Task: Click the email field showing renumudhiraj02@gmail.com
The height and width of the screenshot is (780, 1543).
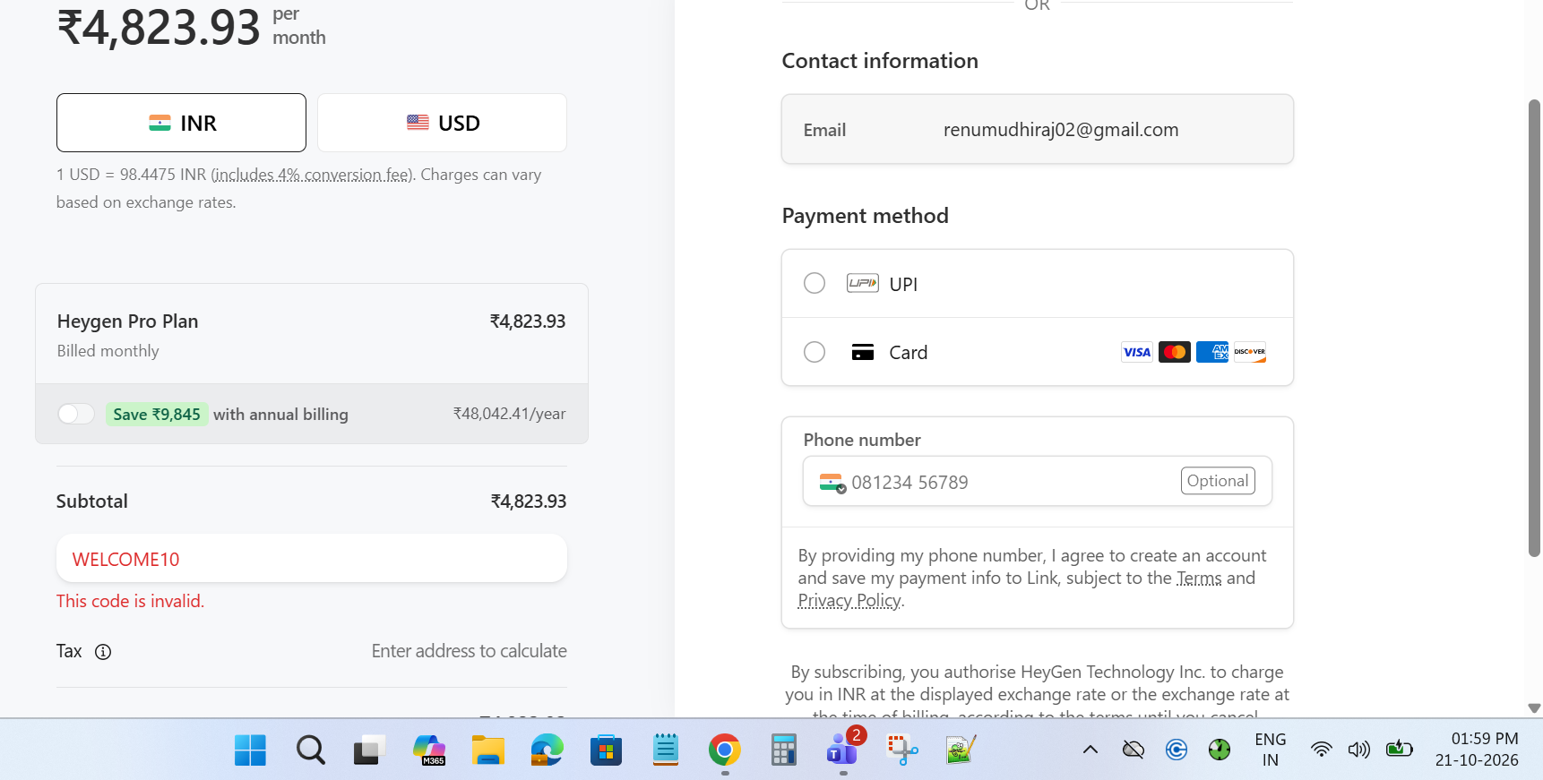Action: click(x=1038, y=130)
